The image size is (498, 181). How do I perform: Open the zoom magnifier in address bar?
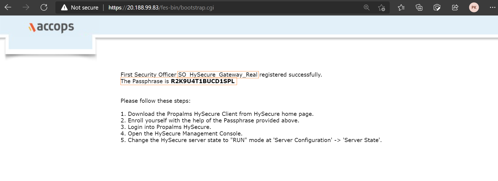click(x=367, y=8)
